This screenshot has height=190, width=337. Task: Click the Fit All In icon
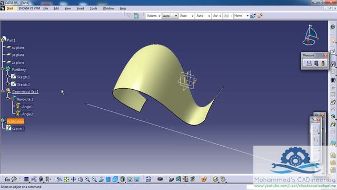tap(67, 179)
